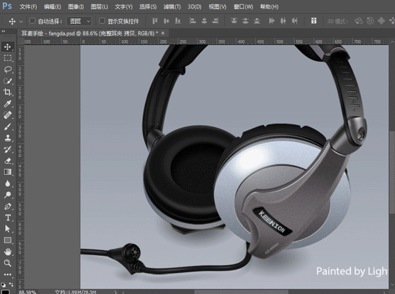Select the Move tool in toolbox
395x294 pixels.
point(7,47)
